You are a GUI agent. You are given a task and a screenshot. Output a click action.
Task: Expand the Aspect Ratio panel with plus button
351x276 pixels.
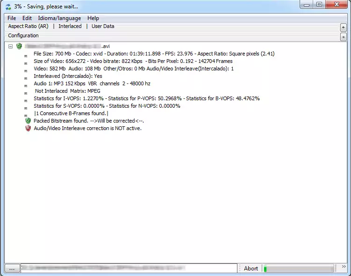pos(344,28)
